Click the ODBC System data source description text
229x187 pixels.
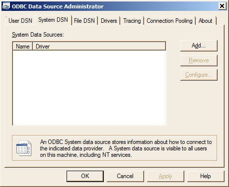[126, 148]
